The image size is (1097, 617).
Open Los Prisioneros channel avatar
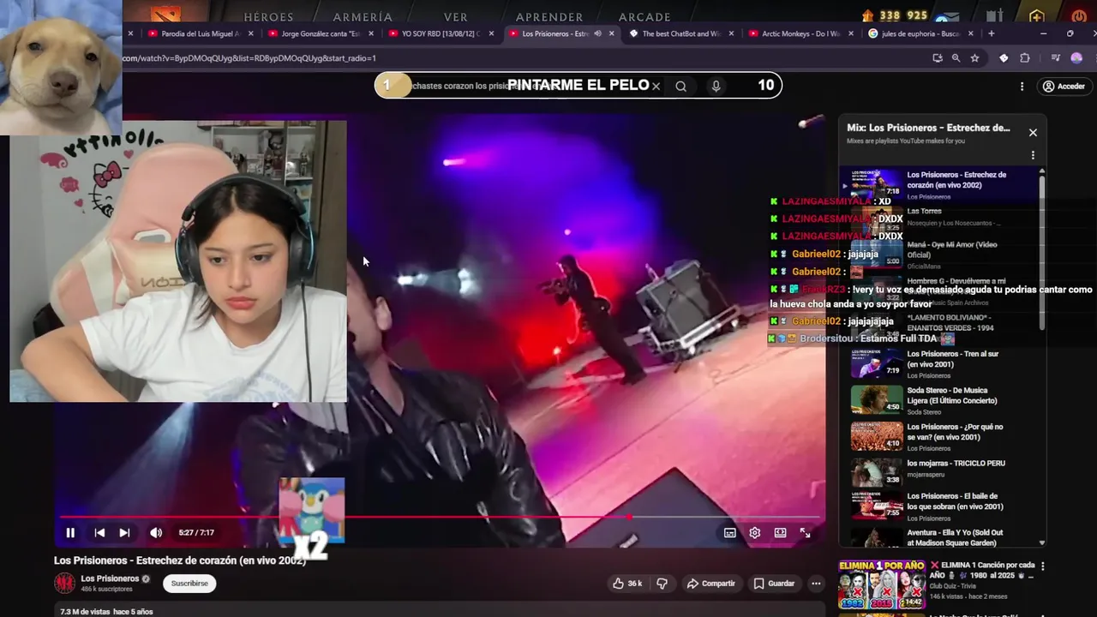[x=64, y=584]
